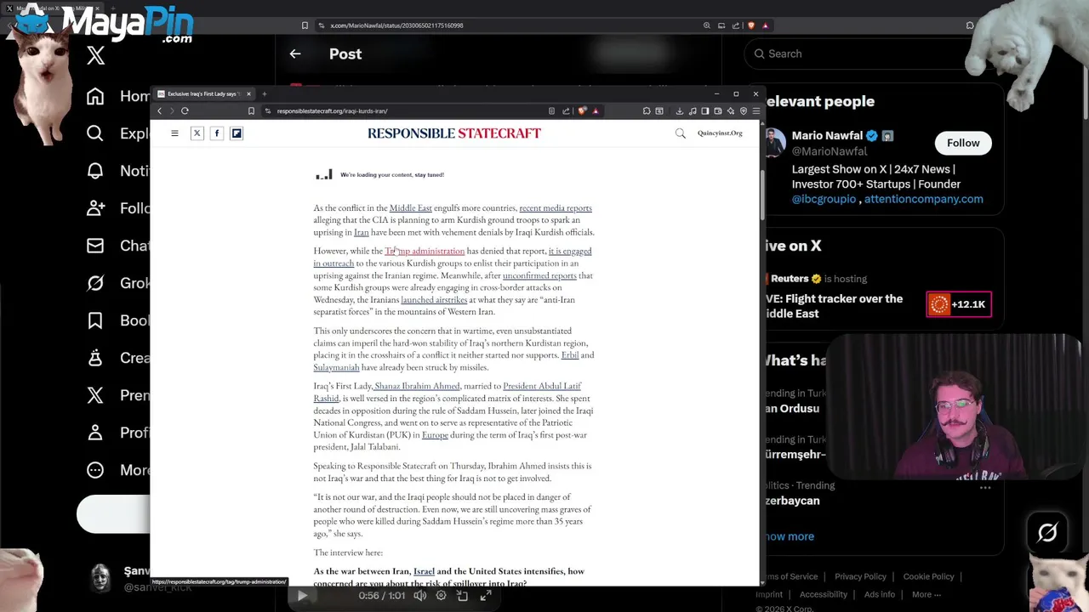
Task: Select Exclusive Iraq's First Lady tab
Action: click(x=202, y=93)
